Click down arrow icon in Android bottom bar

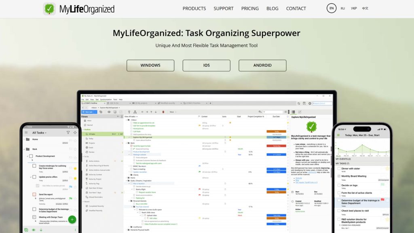(41, 230)
